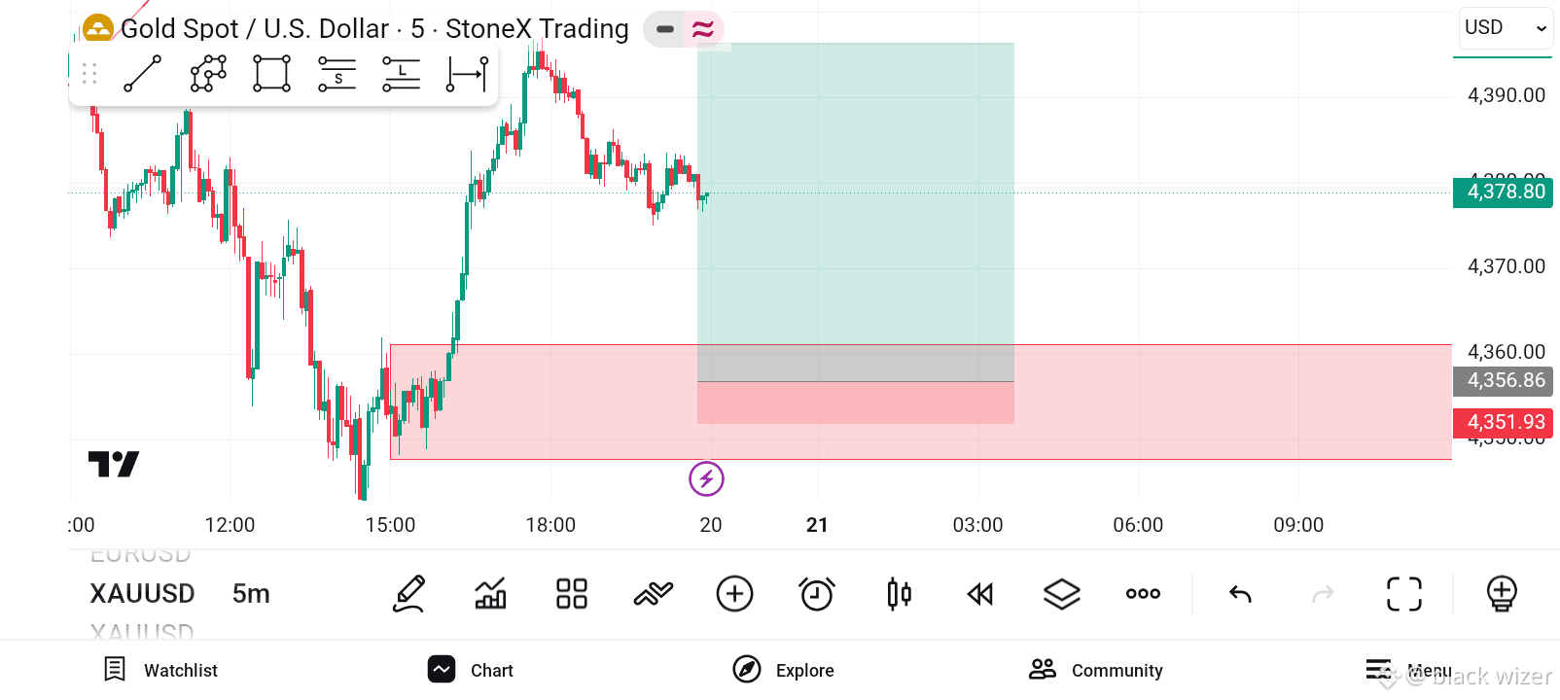
Task: Open the USD currency dropdown
Action: [1504, 28]
